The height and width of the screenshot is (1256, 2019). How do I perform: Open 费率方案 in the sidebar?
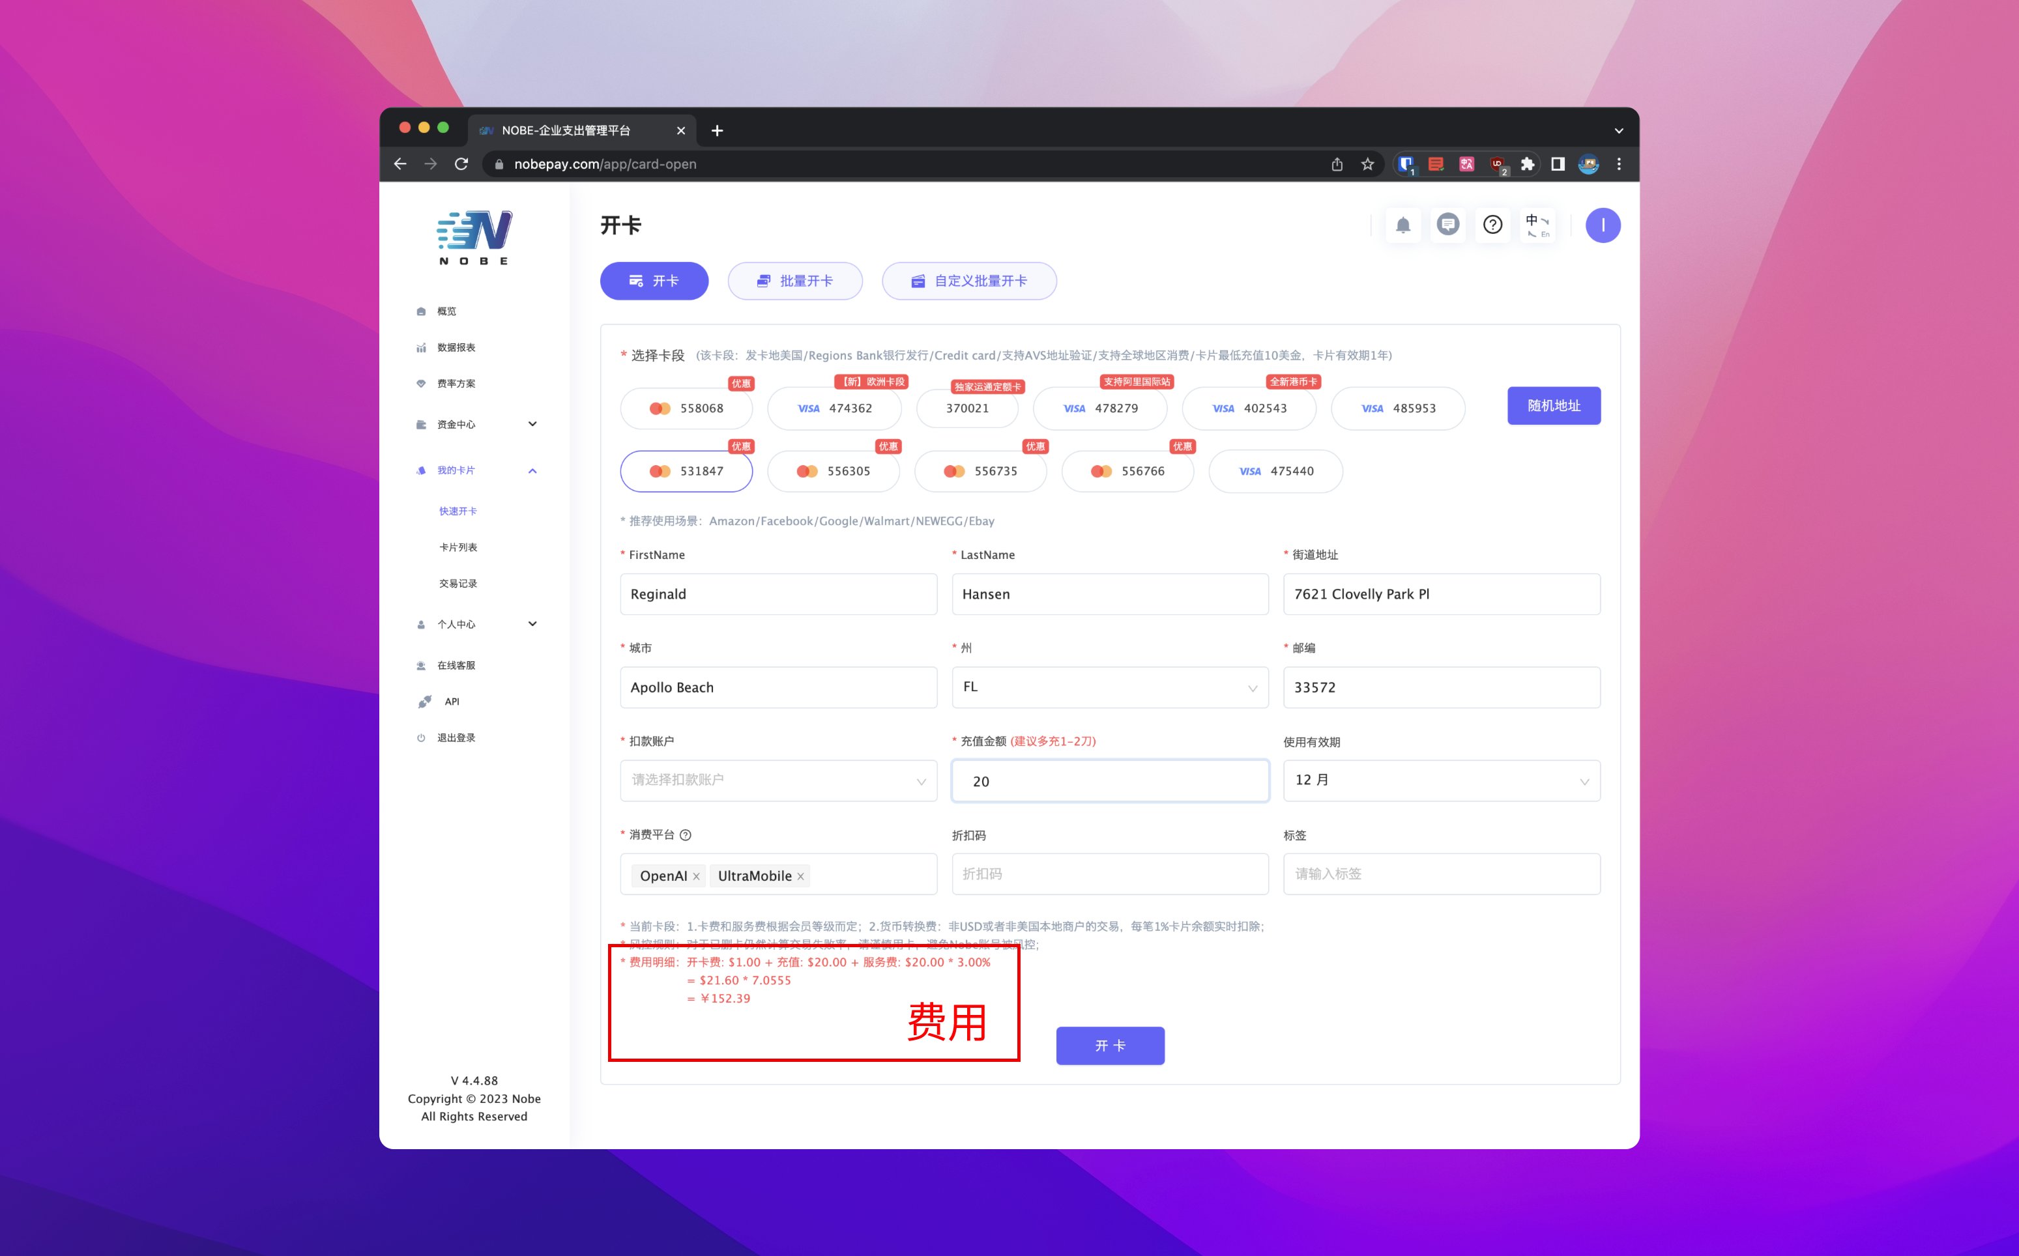tap(456, 384)
